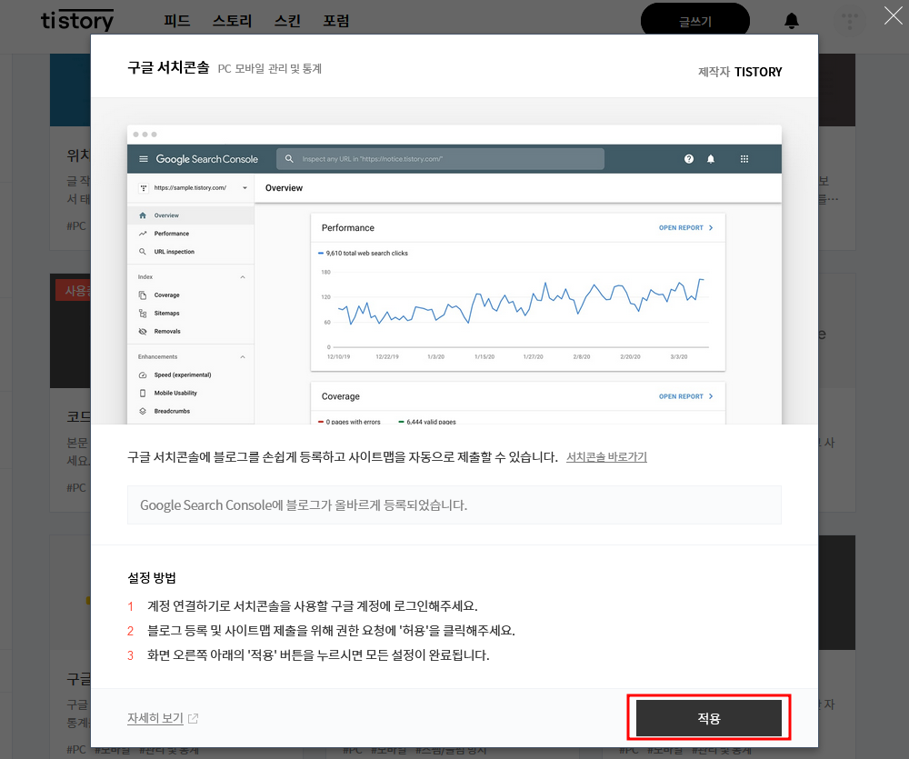The height and width of the screenshot is (759, 909).
Task: Click the profile avatar icon
Action: [849, 21]
